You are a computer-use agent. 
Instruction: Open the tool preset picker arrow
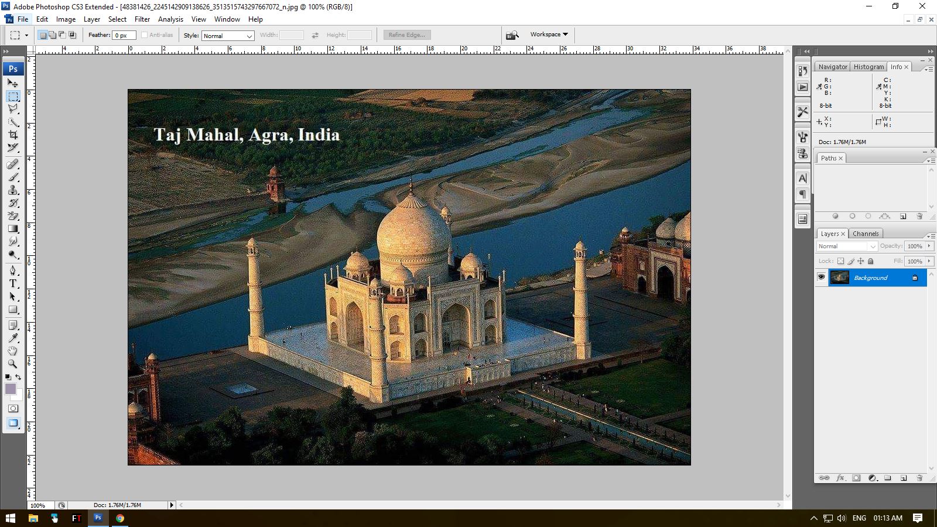(26, 35)
